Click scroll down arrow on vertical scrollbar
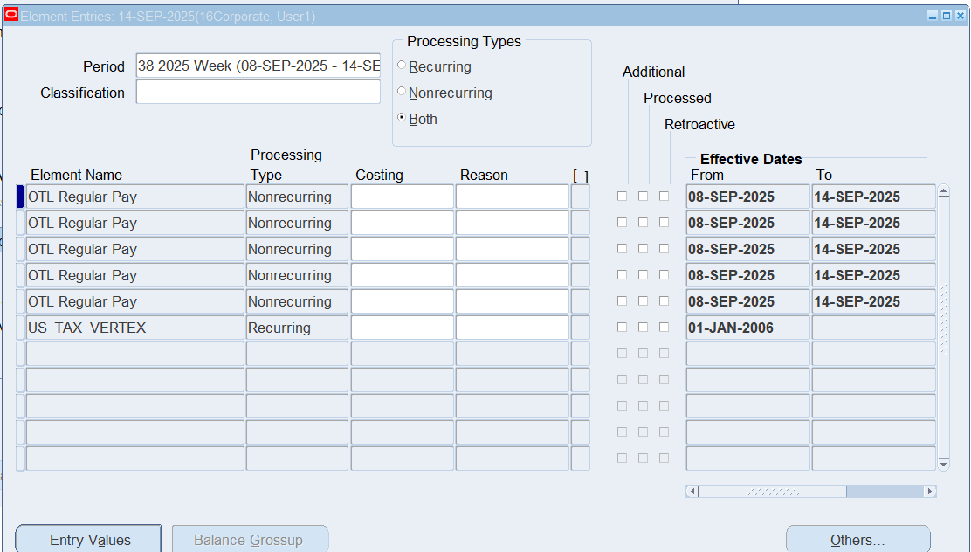 pyautogui.click(x=943, y=465)
